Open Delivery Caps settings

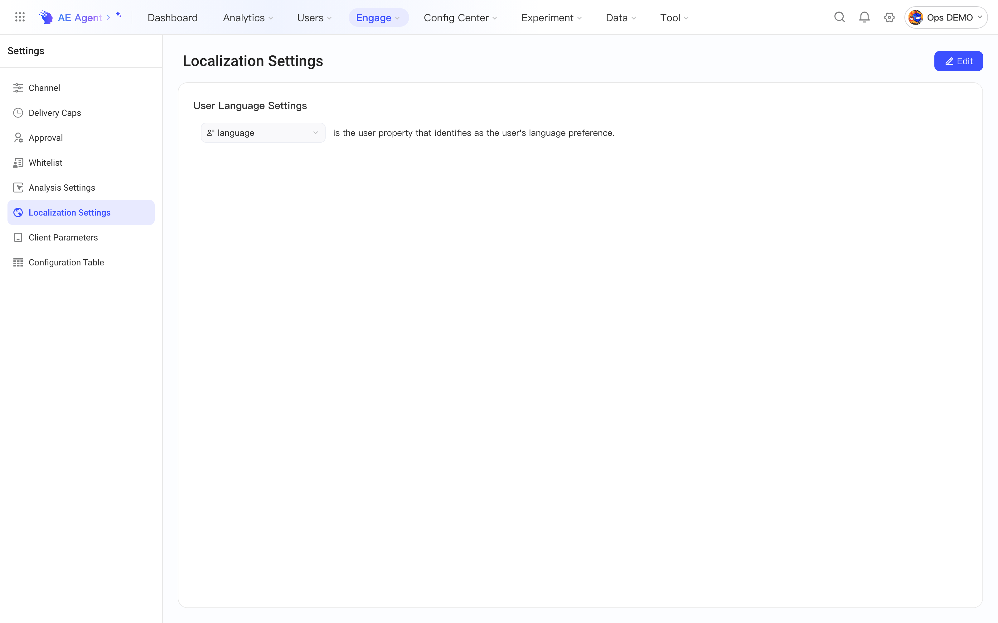(81, 113)
